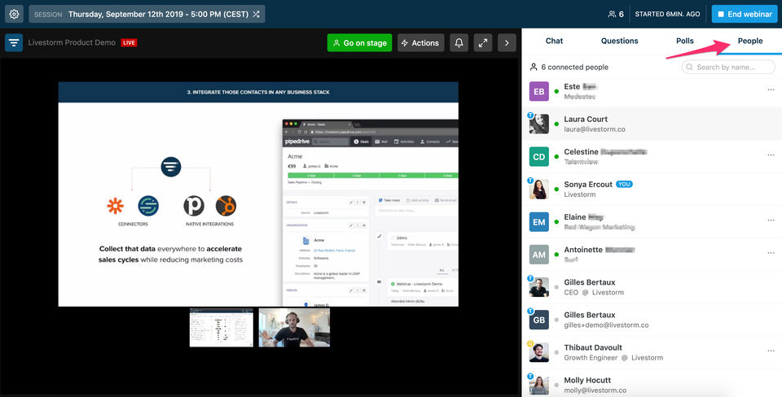The height and width of the screenshot is (397, 782).
Task: Click the notification bell icon
Action: [459, 43]
